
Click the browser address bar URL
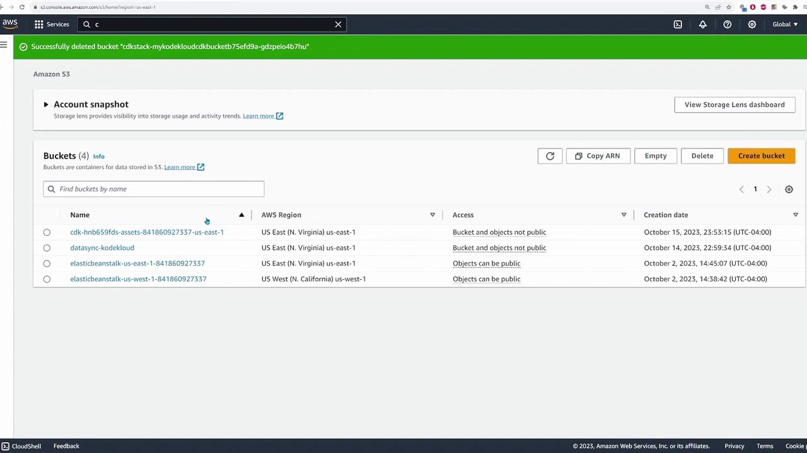pyautogui.click(x=98, y=7)
